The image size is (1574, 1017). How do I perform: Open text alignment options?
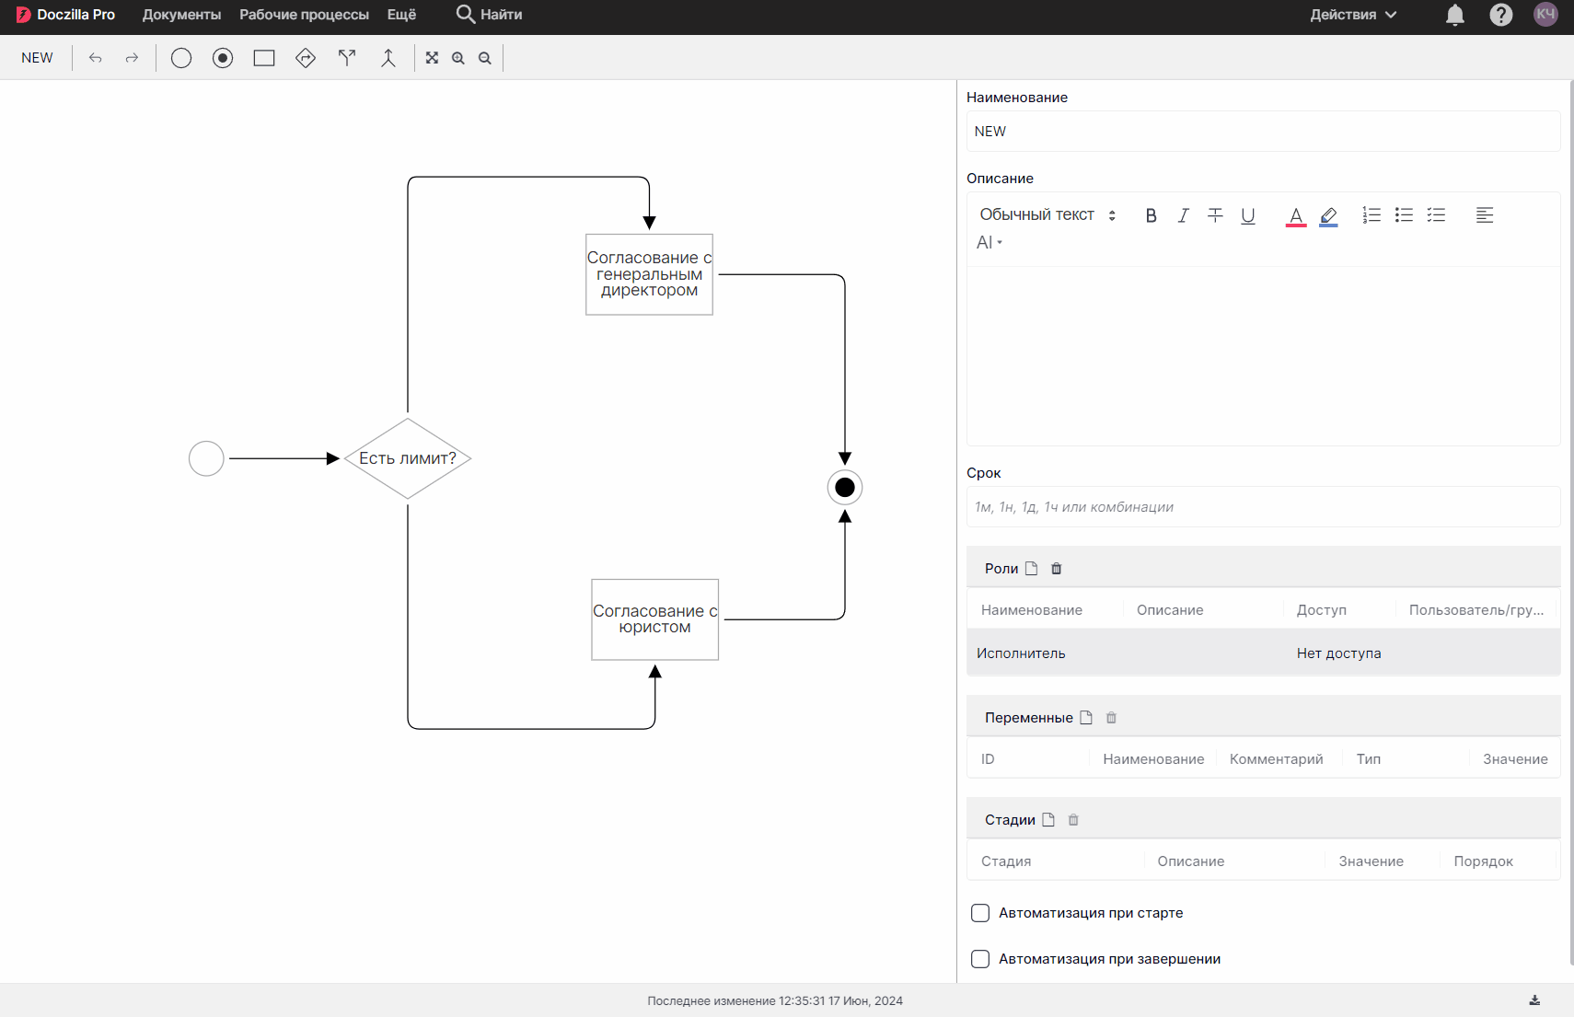pos(1485,215)
